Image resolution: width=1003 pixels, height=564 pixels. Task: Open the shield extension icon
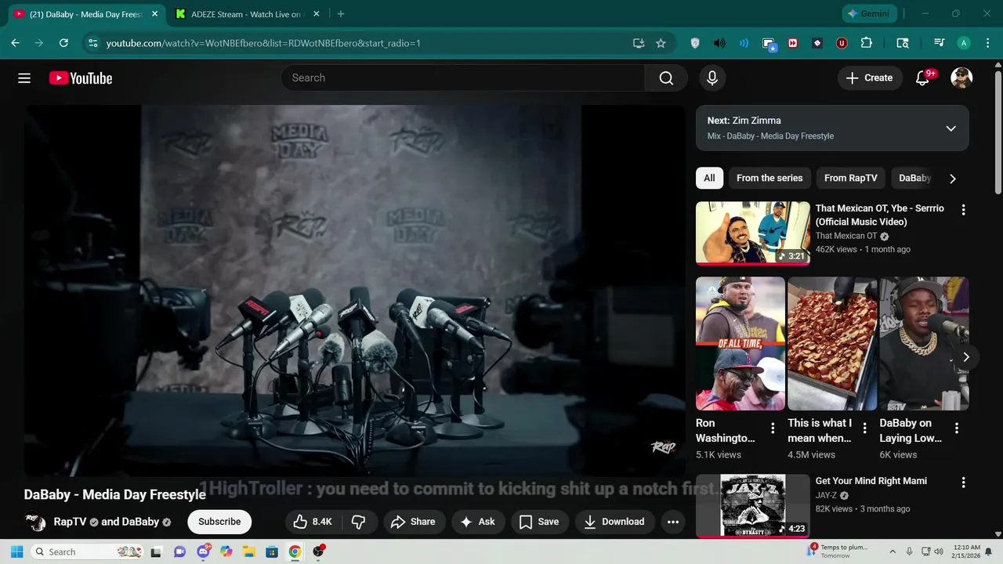point(695,43)
